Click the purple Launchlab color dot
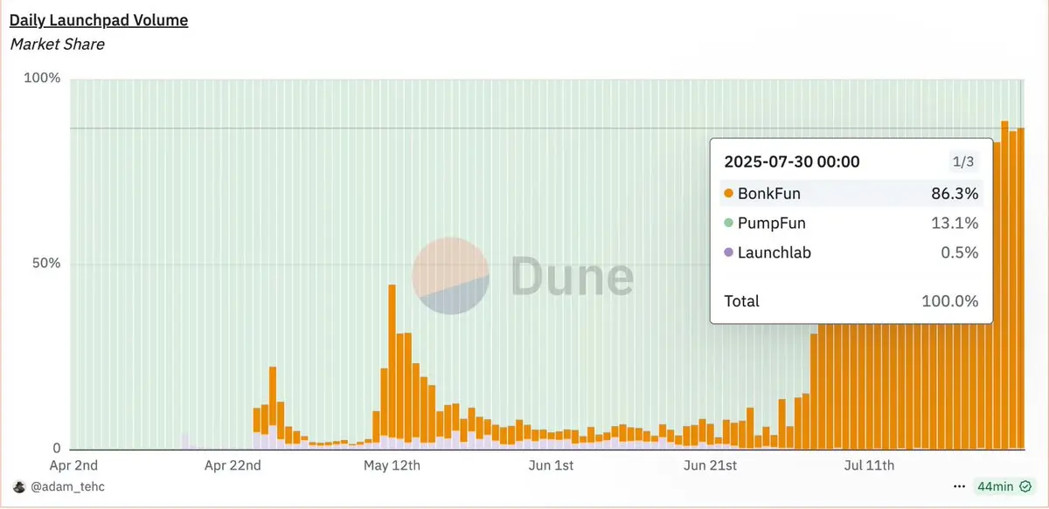 729,253
